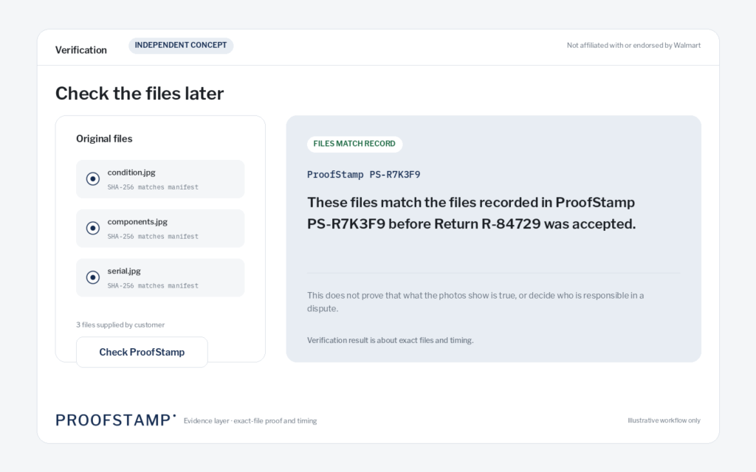Click the Original files panel title
756x472 pixels.
(104, 139)
